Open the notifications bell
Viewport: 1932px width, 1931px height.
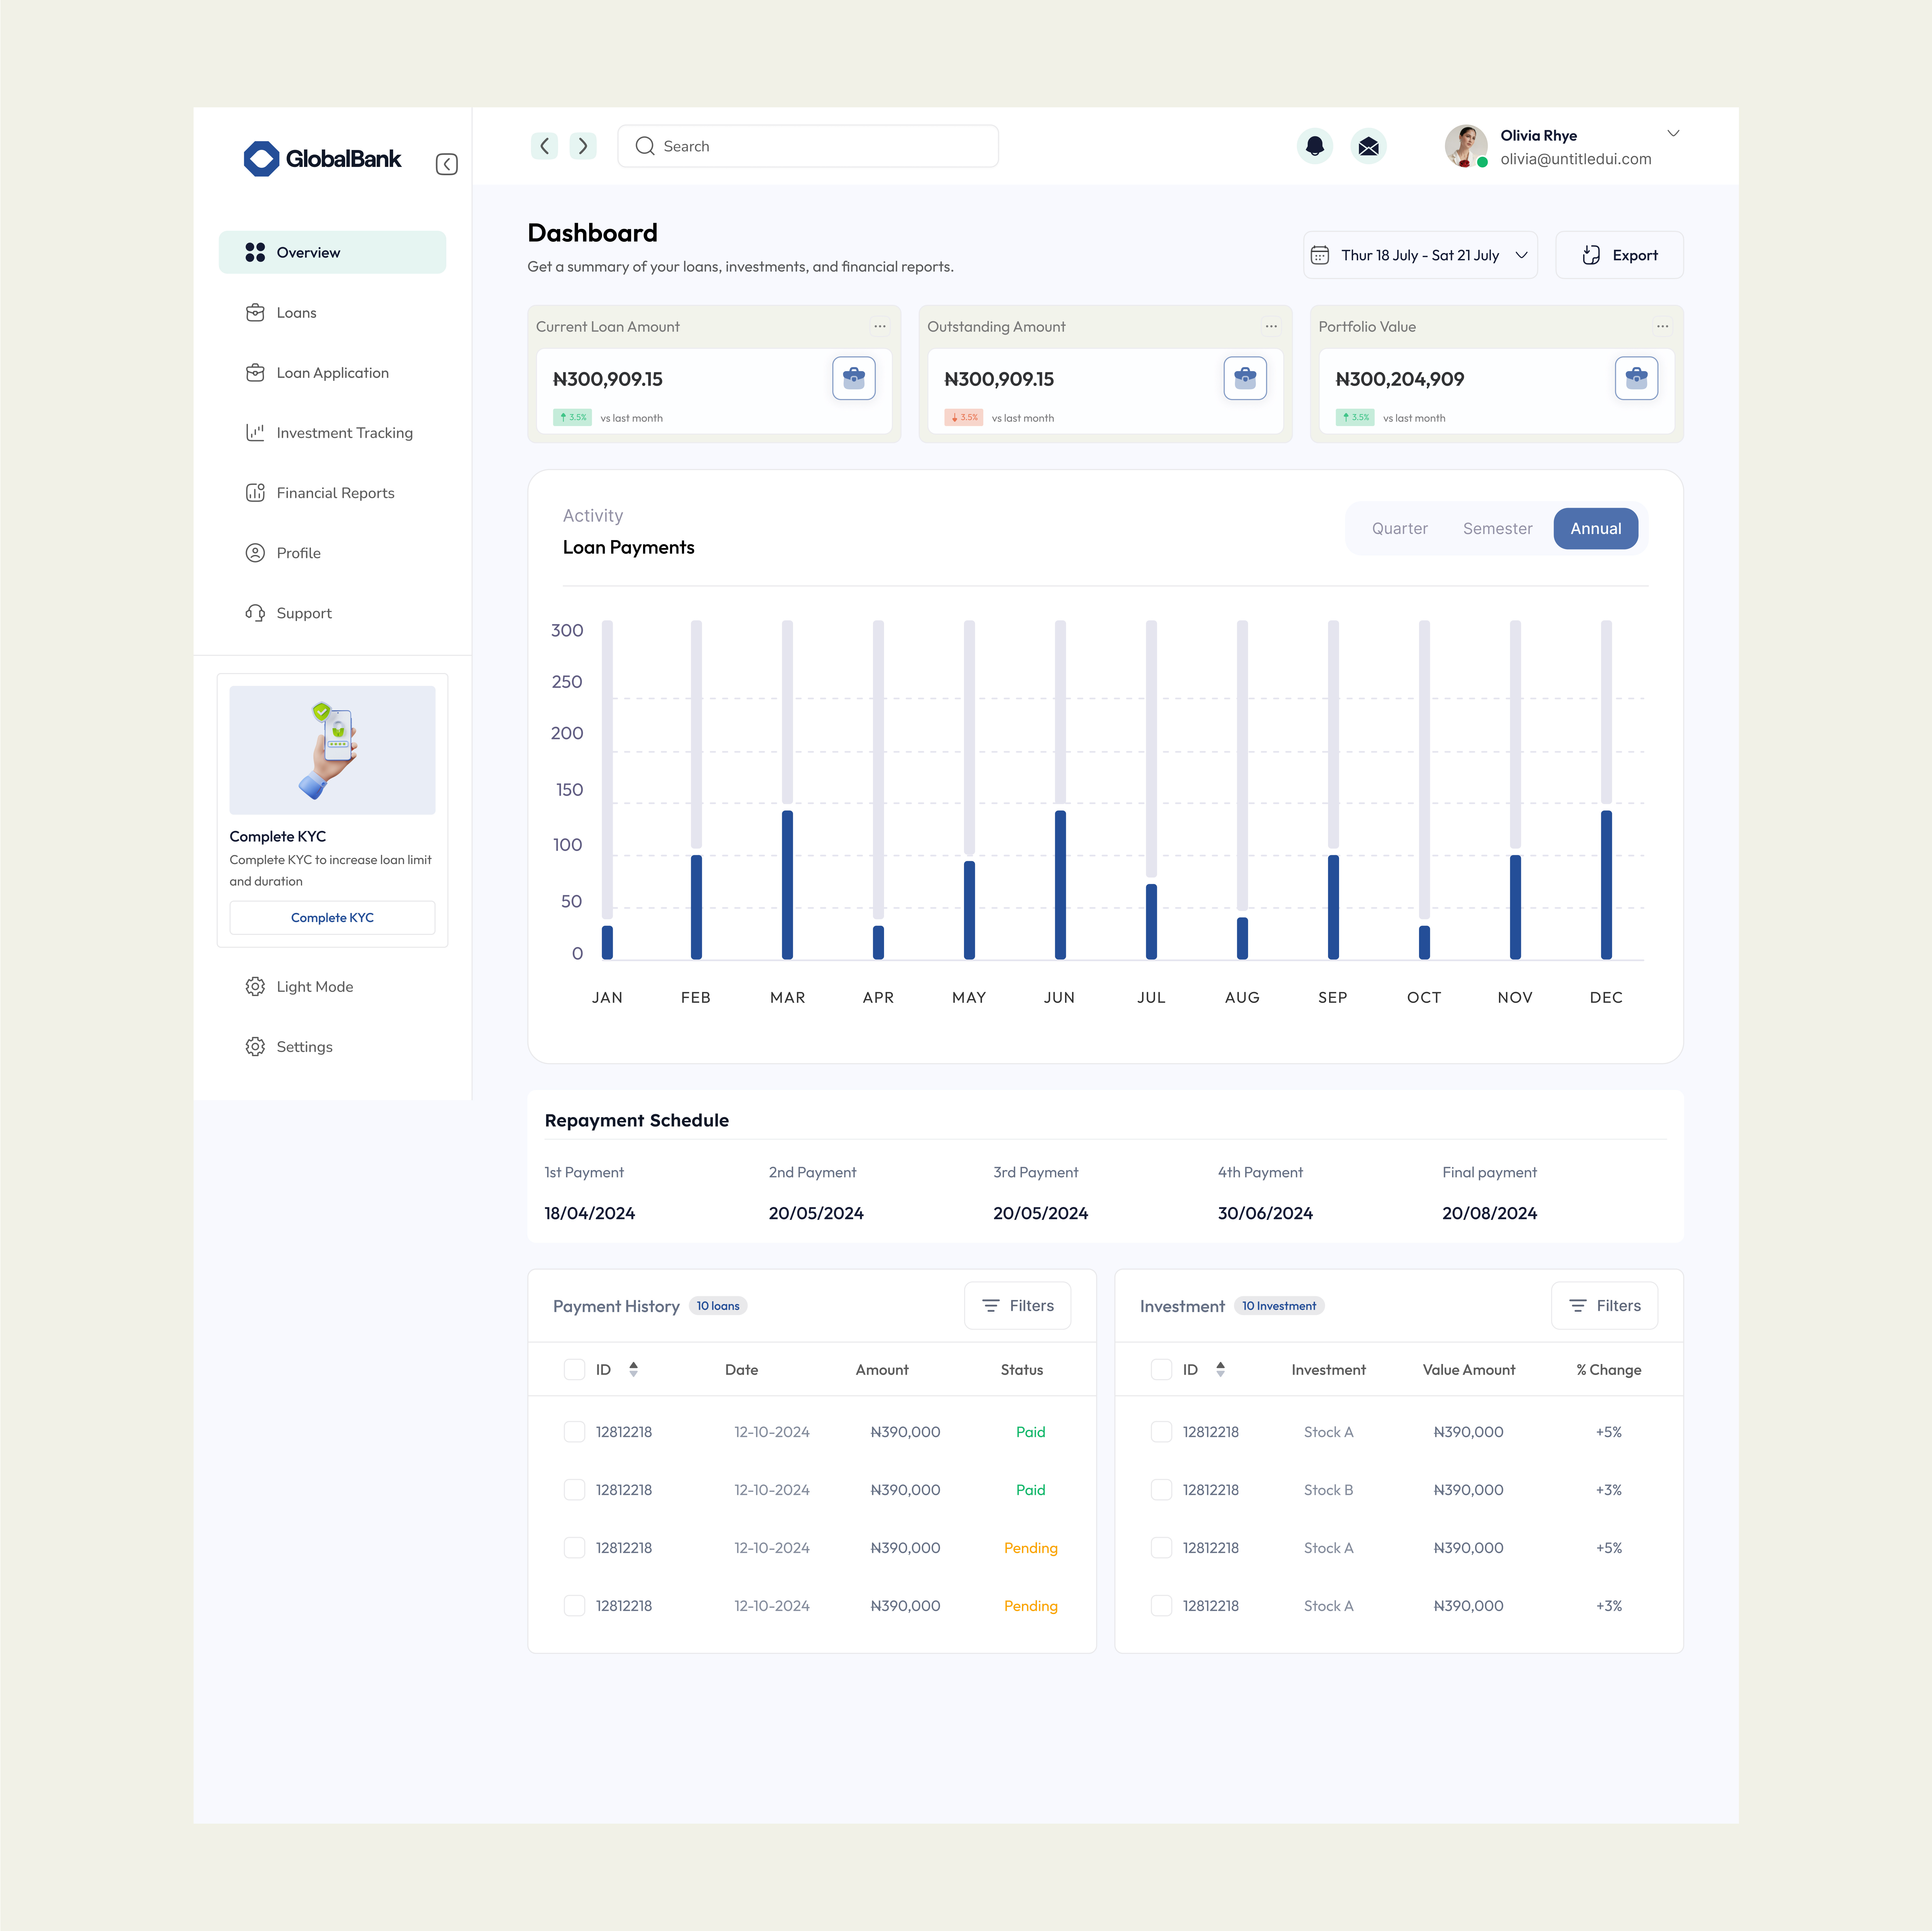[1315, 146]
